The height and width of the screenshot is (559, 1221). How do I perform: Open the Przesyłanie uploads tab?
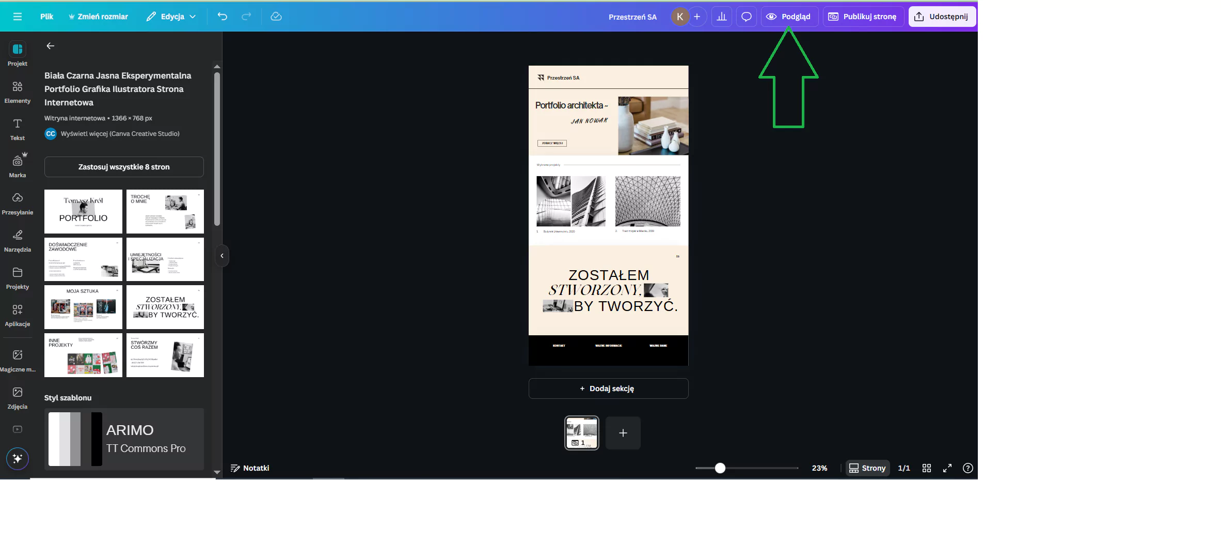click(18, 204)
